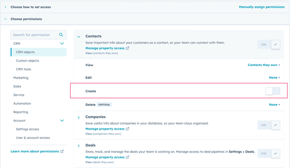Expand the Companies permission group
This screenshot has height=168, width=290.
pyautogui.click(x=79, y=117)
